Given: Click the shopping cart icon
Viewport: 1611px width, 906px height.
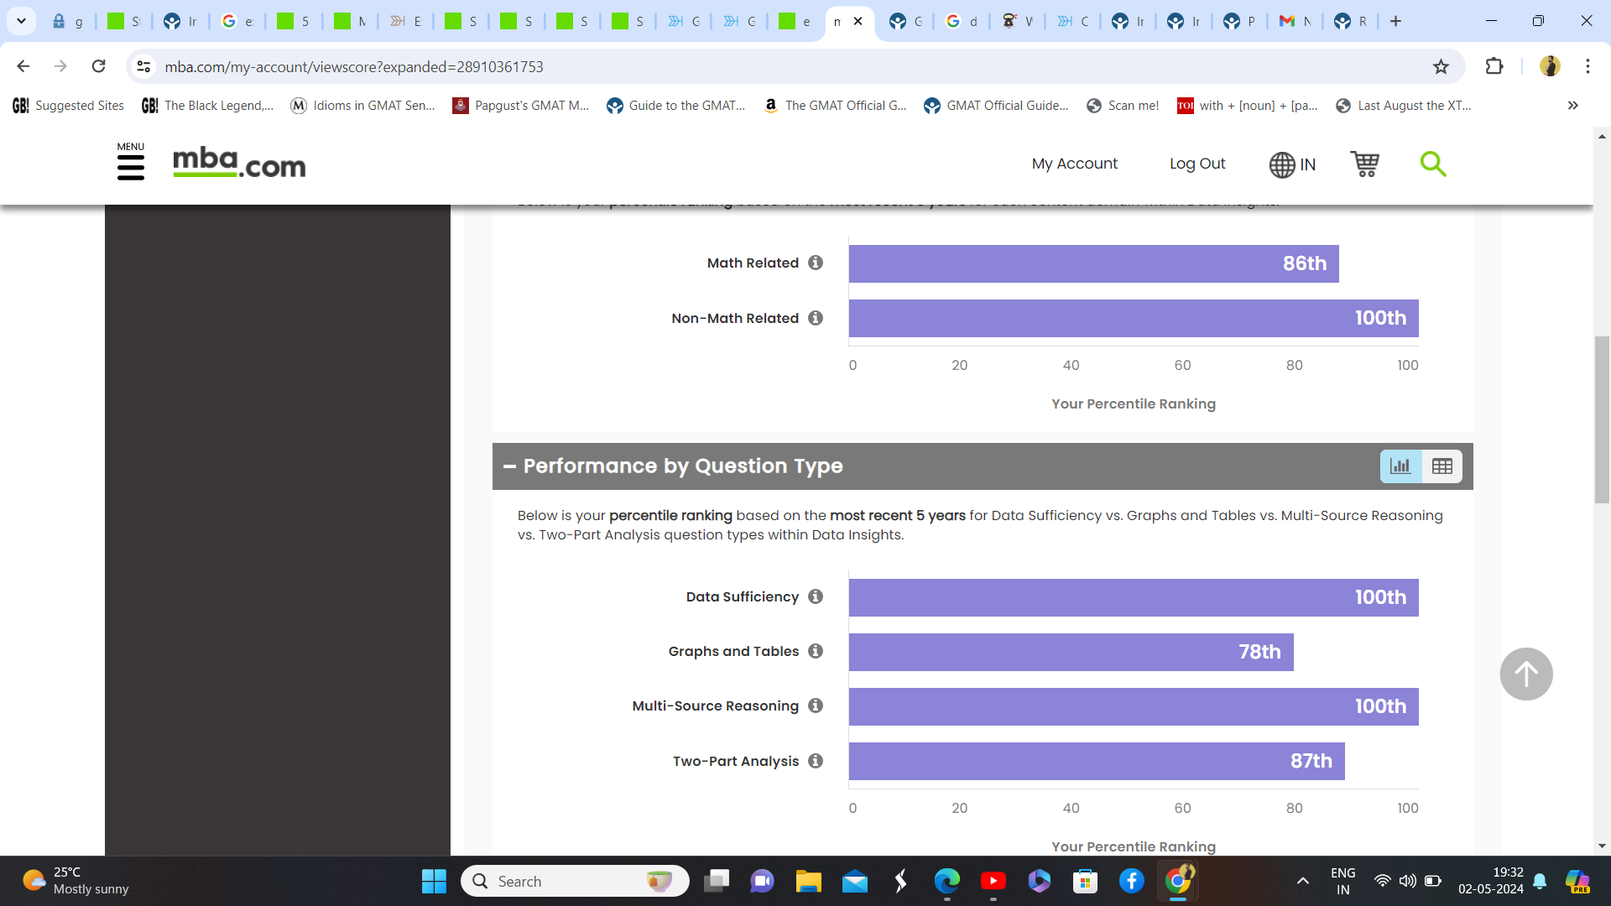Looking at the screenshot, I should pos(1364,164).
